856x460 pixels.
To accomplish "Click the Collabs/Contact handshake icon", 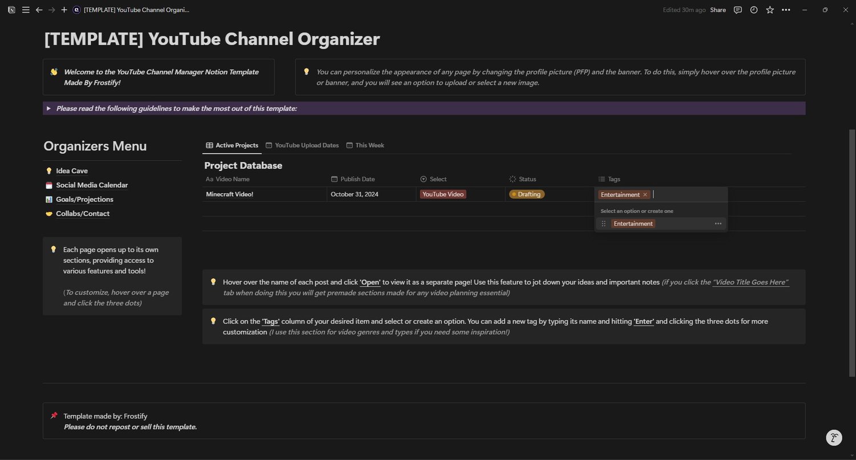I will point(49,214).
